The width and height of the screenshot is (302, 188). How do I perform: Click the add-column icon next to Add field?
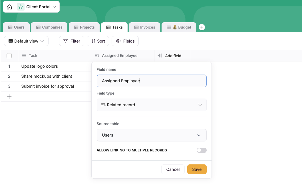[x=160, y=56]
